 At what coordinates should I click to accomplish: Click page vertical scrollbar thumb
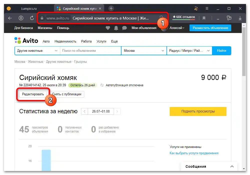click(244, 51)
